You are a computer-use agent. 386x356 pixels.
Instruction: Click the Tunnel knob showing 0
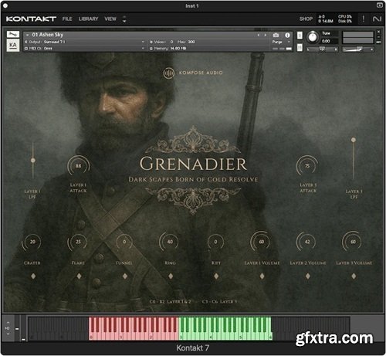tap(124, 242)
